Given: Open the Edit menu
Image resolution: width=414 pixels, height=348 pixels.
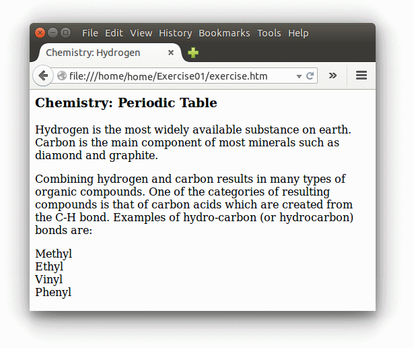Looking at the screenshot, I should pyautogui.click(x=114, y=33).
